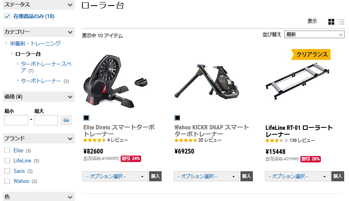The width and height of the screenshot is (349, 201).
Task: Go to 栄養剤・トレーニング parent category
Action: (35, 43)
